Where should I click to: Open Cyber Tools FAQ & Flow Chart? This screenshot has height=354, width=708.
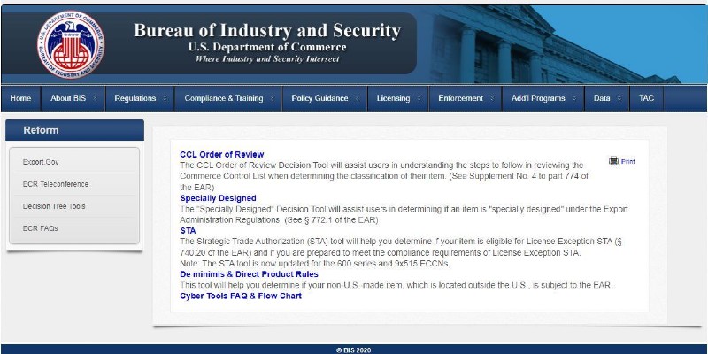[241, 296]
